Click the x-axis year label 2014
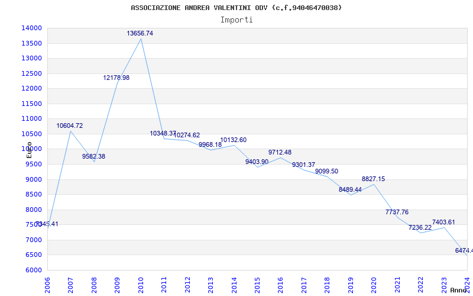The width and height of the screenshot is (473, 296). coord(234,285)
